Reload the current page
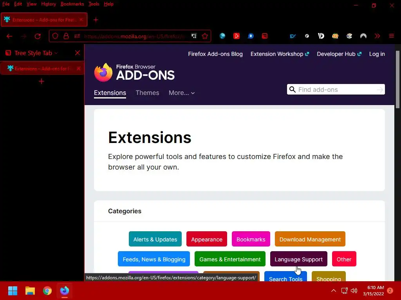Image resolution: width=401 pixels, height=300 pixels. pos(38,36)
